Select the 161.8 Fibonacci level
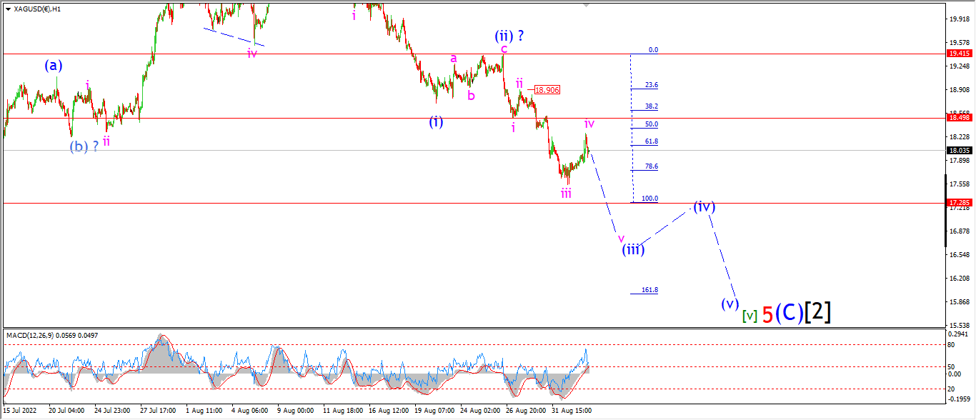Image resolution: width=976 pixels, height=420 pixels. pos(649,290)
